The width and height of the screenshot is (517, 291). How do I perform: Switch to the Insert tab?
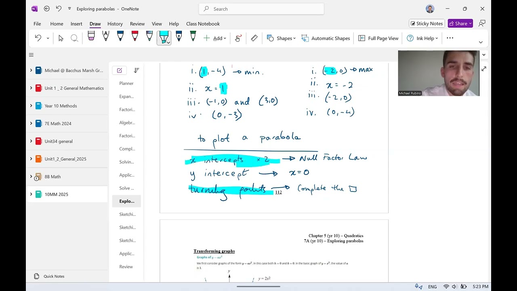(76, 24)
